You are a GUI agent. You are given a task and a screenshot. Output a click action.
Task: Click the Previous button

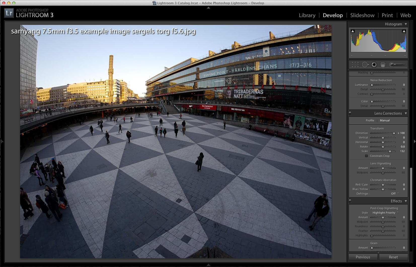(363, 257)
